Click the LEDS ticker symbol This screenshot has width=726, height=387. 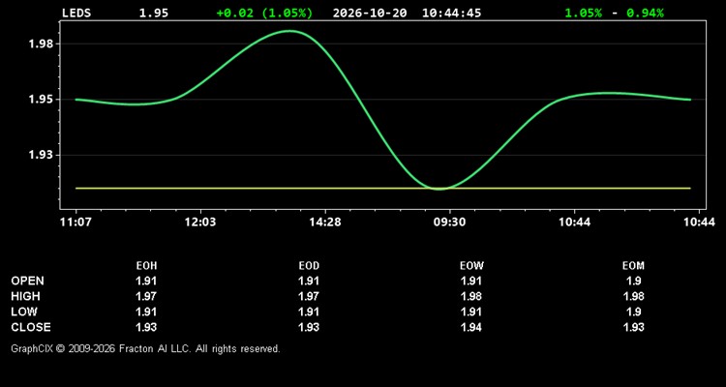click(76, 13)
